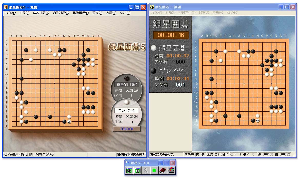The width and height of the screenshot is (299, 178).
Task: Open ファイル(F) menu in 銀星囲碁5 window
Action: click(x=10, y=13)
